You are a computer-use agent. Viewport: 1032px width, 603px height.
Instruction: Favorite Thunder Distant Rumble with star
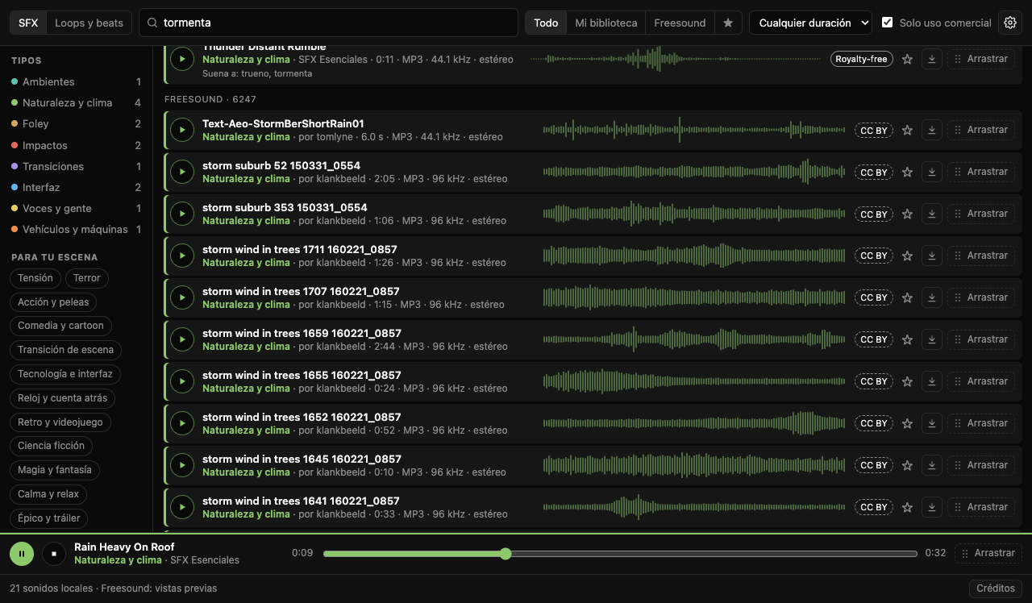click(x=907, y=59)
